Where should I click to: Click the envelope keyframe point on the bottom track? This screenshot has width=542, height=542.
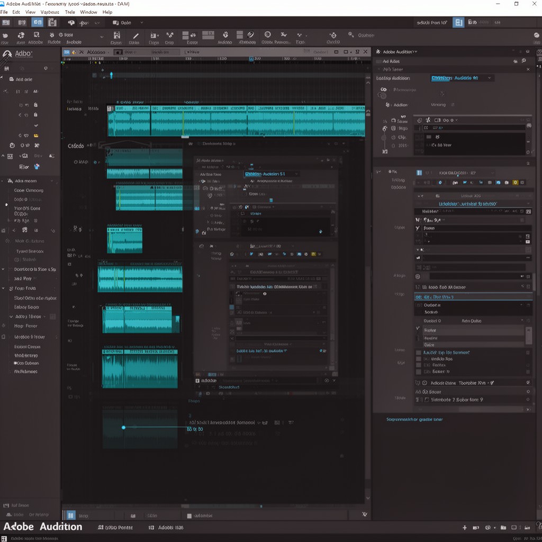(123, 428)
